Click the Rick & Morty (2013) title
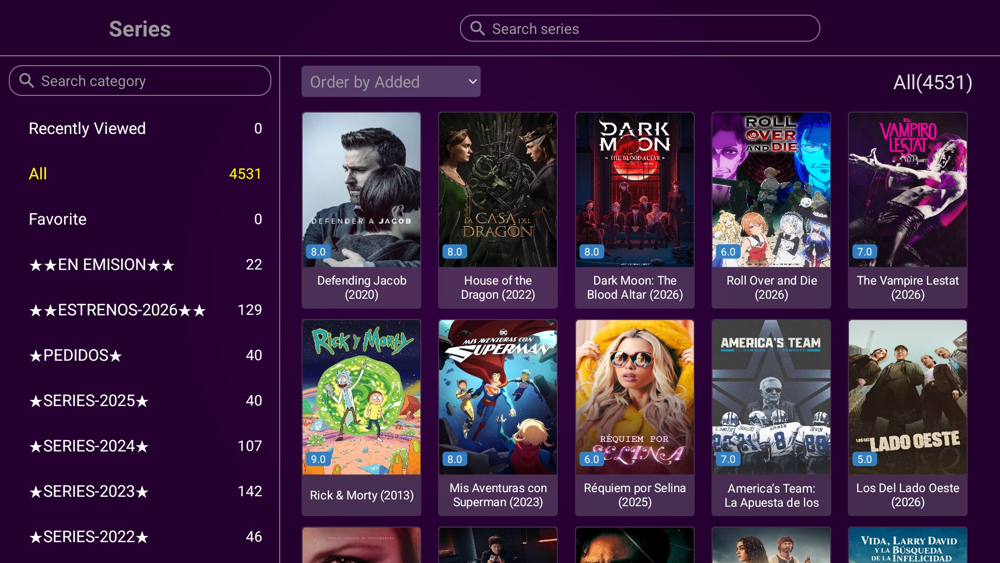Image resolution: width=1000 pixels, height=563 pixels. pyautogui.click(x=361, y=495)
